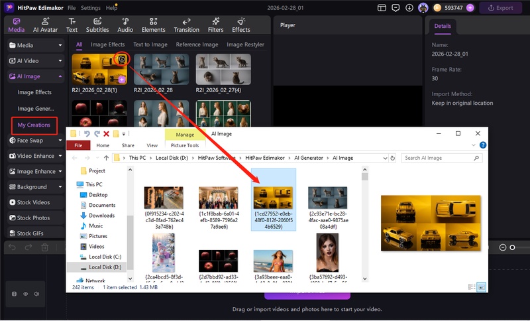Click the Search AI Image field
Screen dimensions: 530x321
point(441,158)
